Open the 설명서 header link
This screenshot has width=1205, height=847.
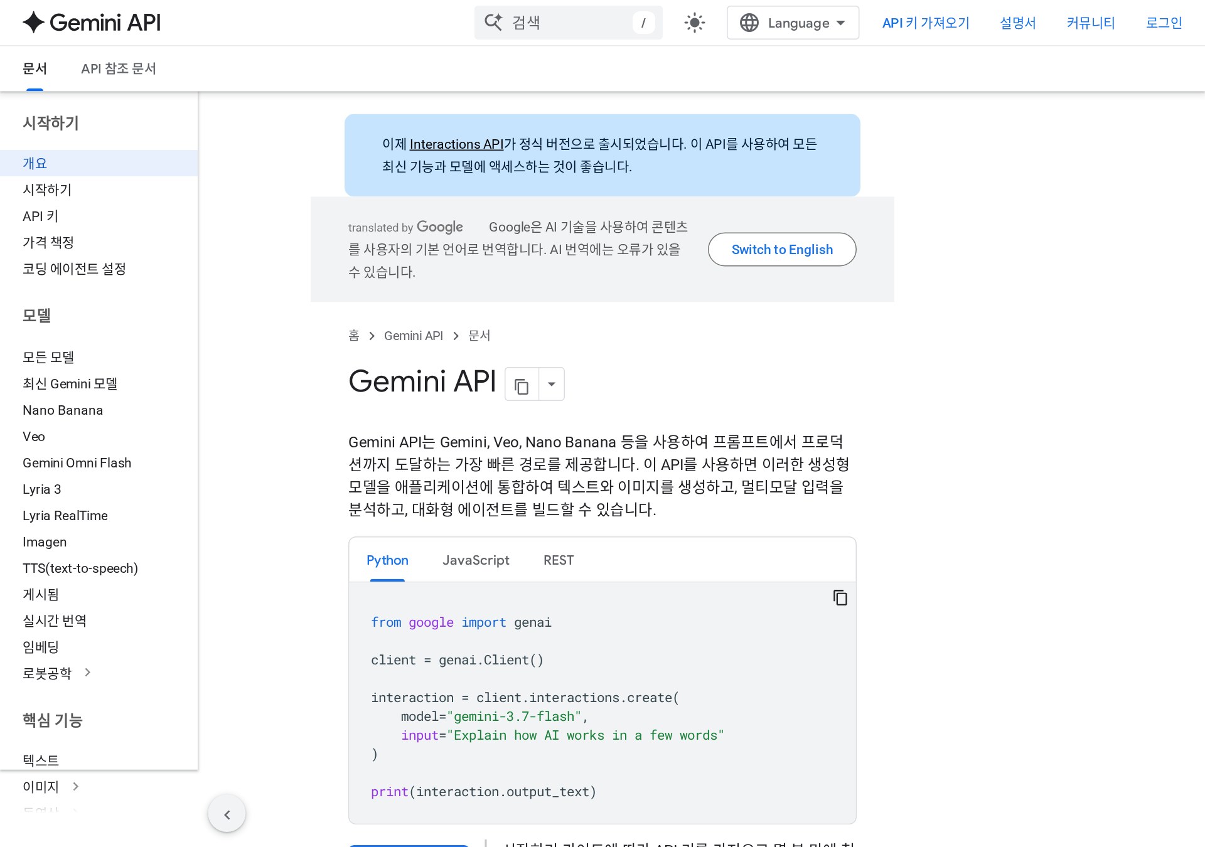click(x=1017, y=23)
